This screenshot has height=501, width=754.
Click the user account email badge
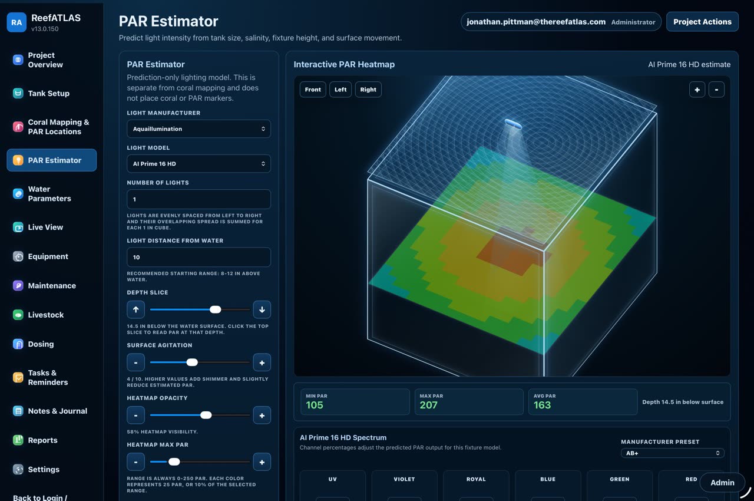(x=561, y=22)
